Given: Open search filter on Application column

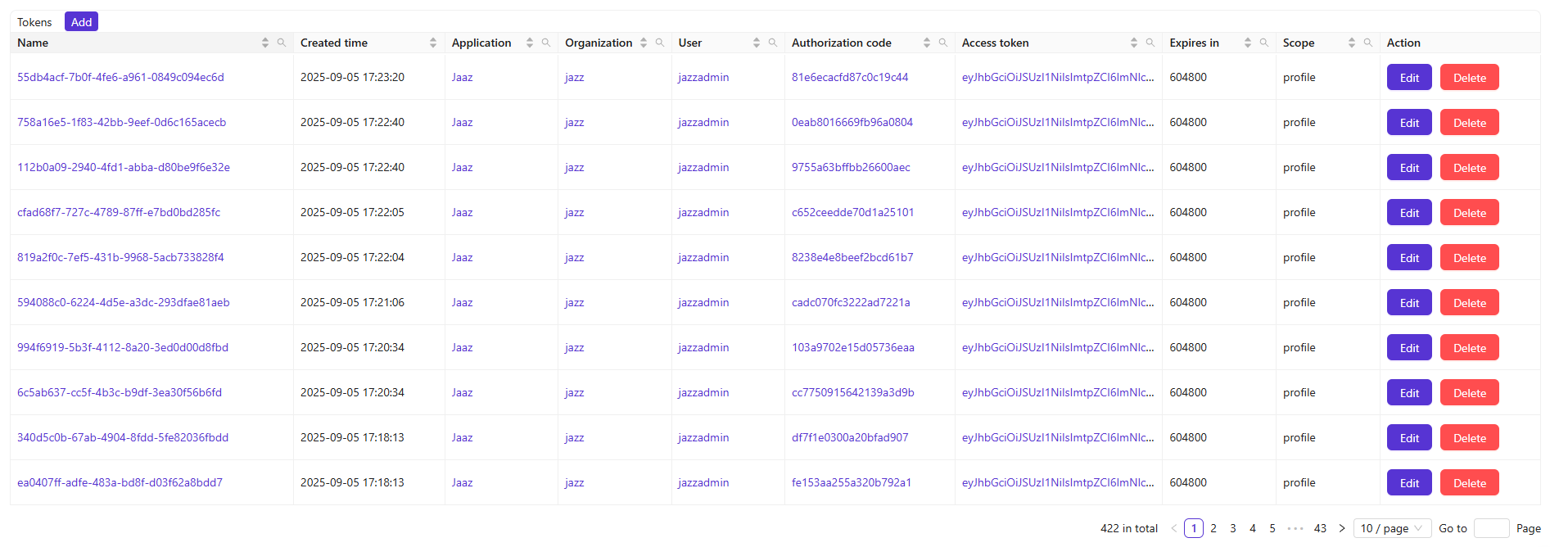Looking at the screenshot, I should [x=546, y=43].
